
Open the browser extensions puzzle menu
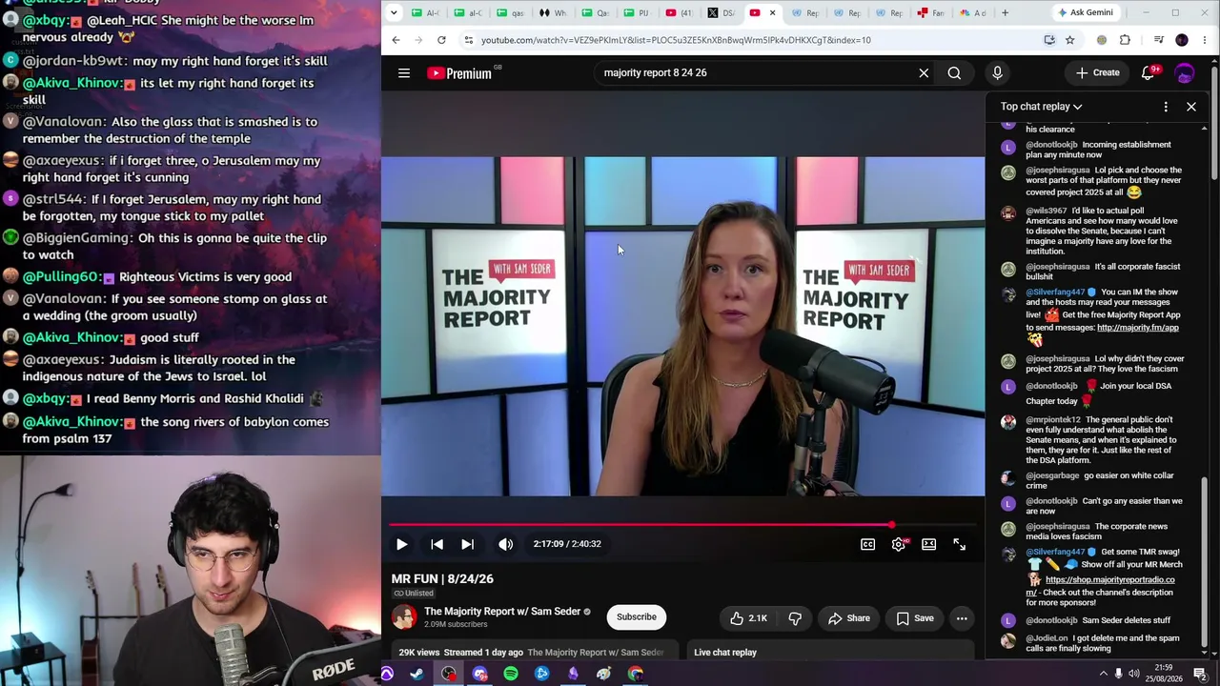click(1125, 40)
